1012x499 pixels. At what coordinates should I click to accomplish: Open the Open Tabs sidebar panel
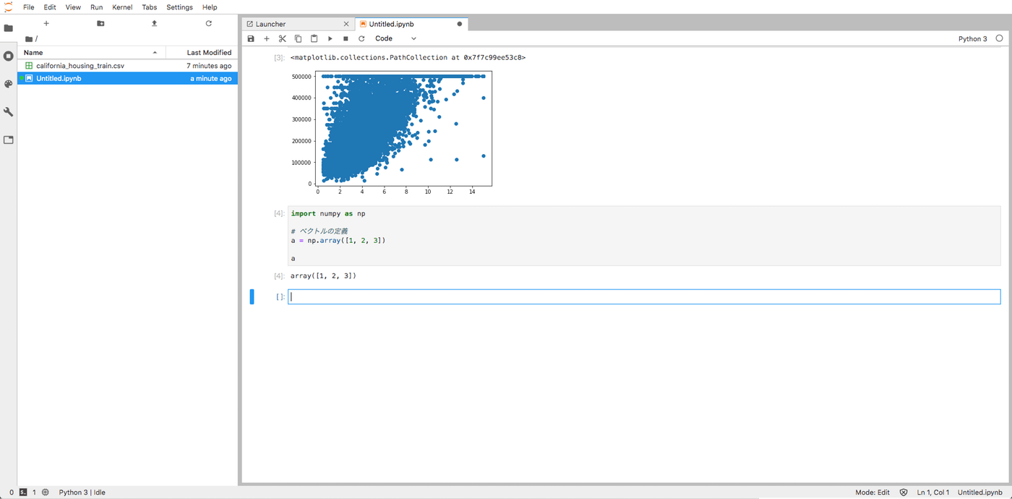(9, 140)
